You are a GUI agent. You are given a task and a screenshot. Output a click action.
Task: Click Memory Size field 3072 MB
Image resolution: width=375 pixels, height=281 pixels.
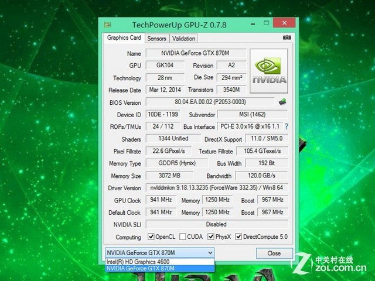[x=169, y=176]
